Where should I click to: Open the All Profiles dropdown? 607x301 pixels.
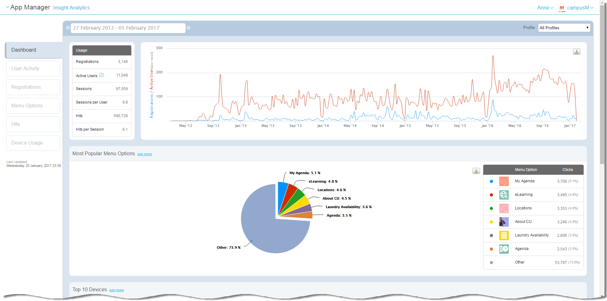[564, 28]
